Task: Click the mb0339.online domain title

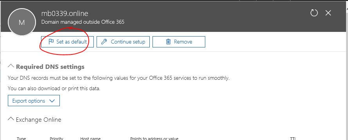Action: click(65, 14)
